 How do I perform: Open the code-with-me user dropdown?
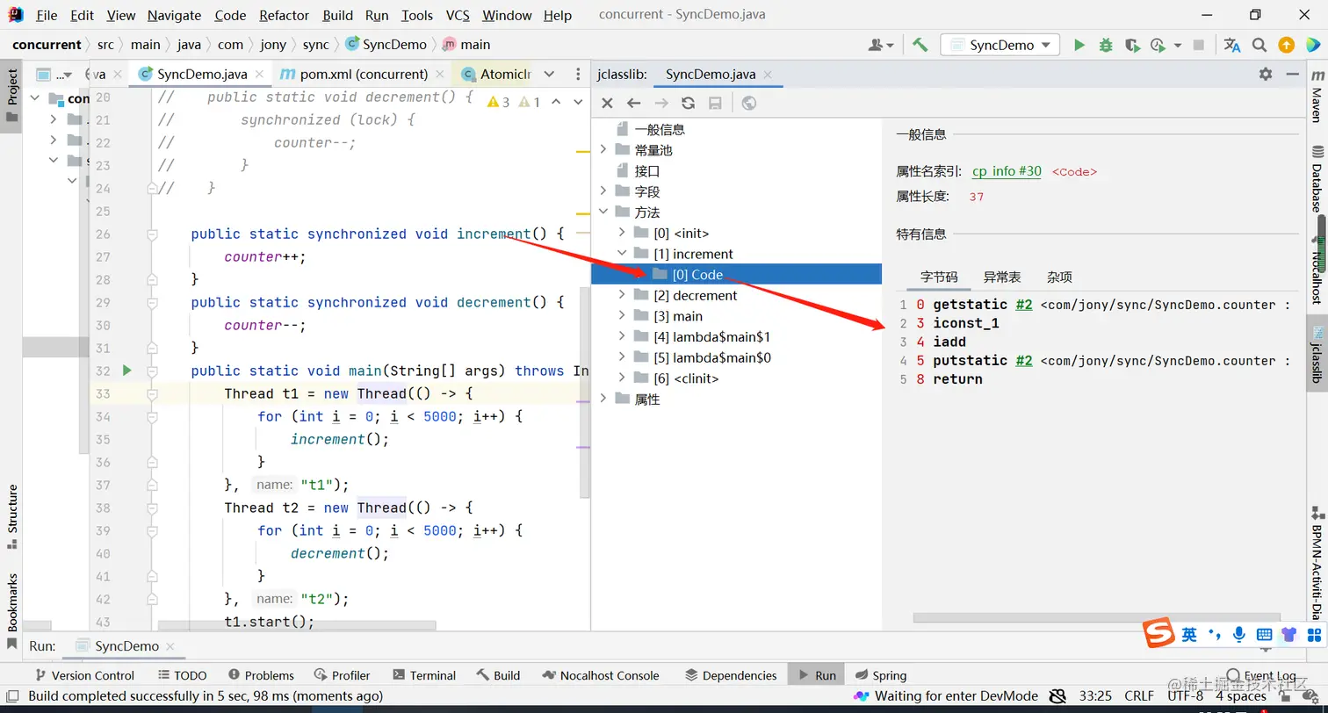click(880, 45)
